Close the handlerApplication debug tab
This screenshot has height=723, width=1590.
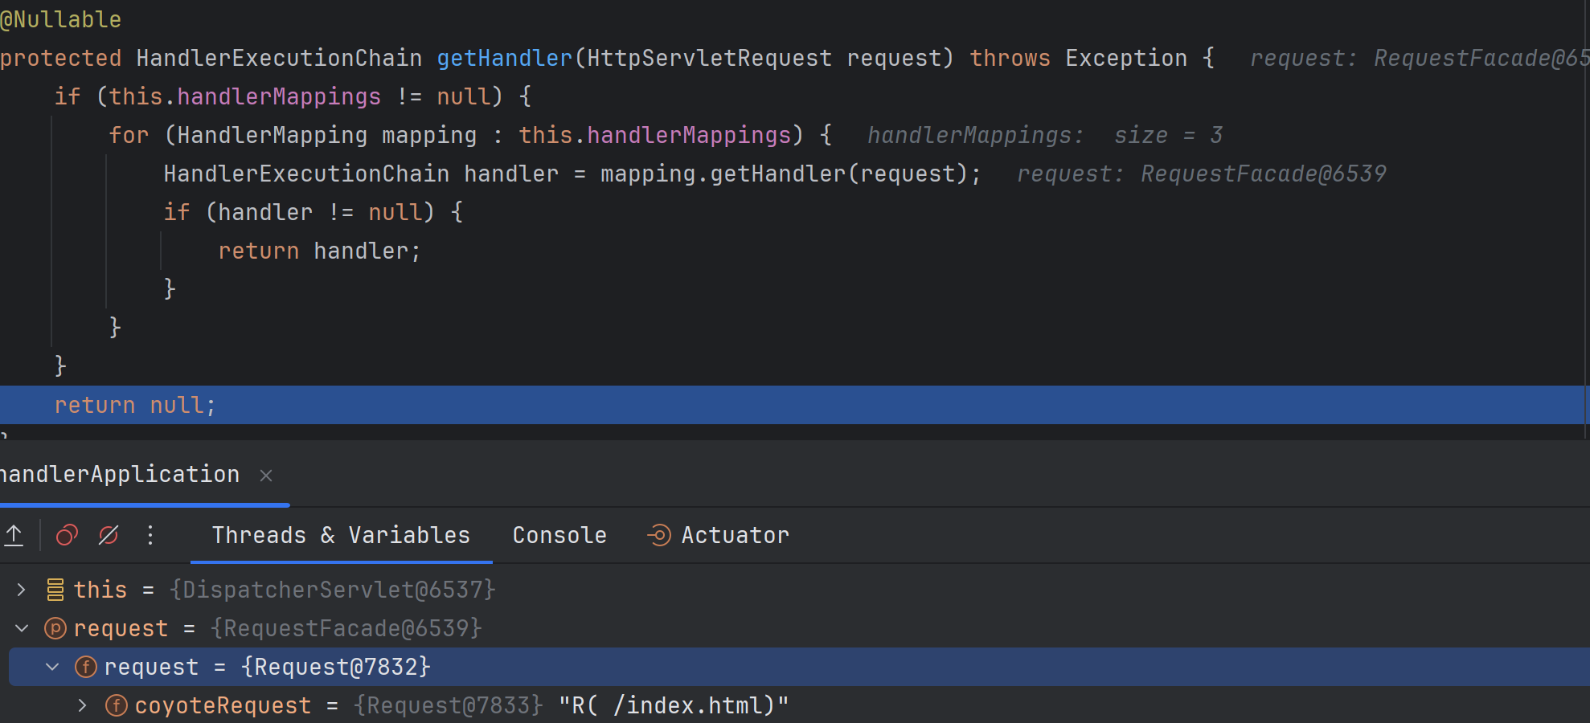coord(266,476)
